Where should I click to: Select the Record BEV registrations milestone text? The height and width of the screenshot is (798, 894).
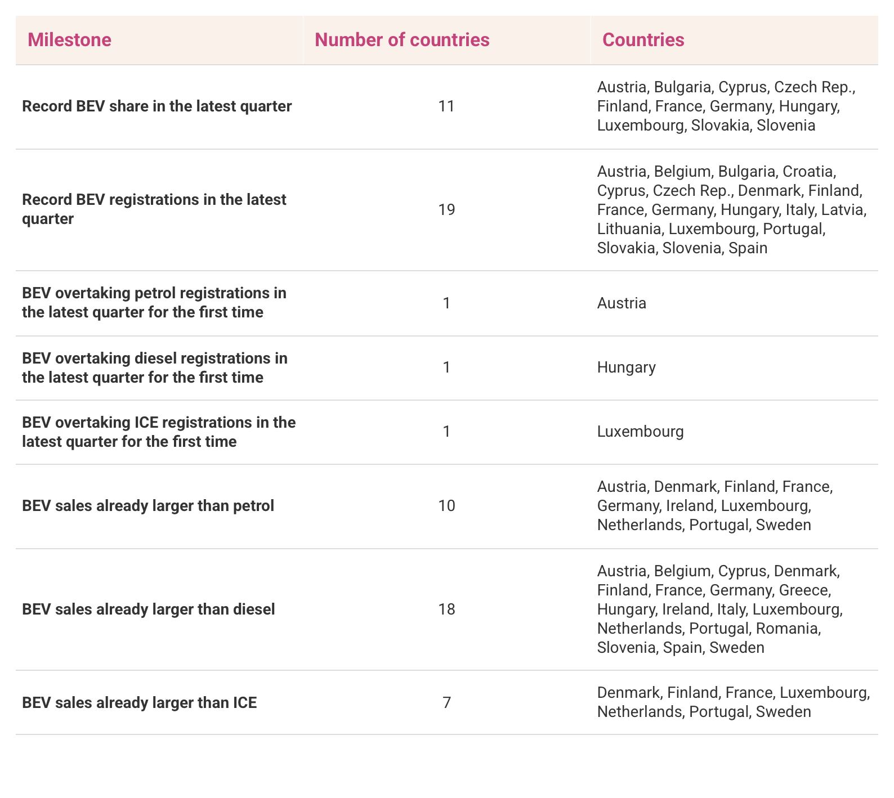click(x=154, y=209)
